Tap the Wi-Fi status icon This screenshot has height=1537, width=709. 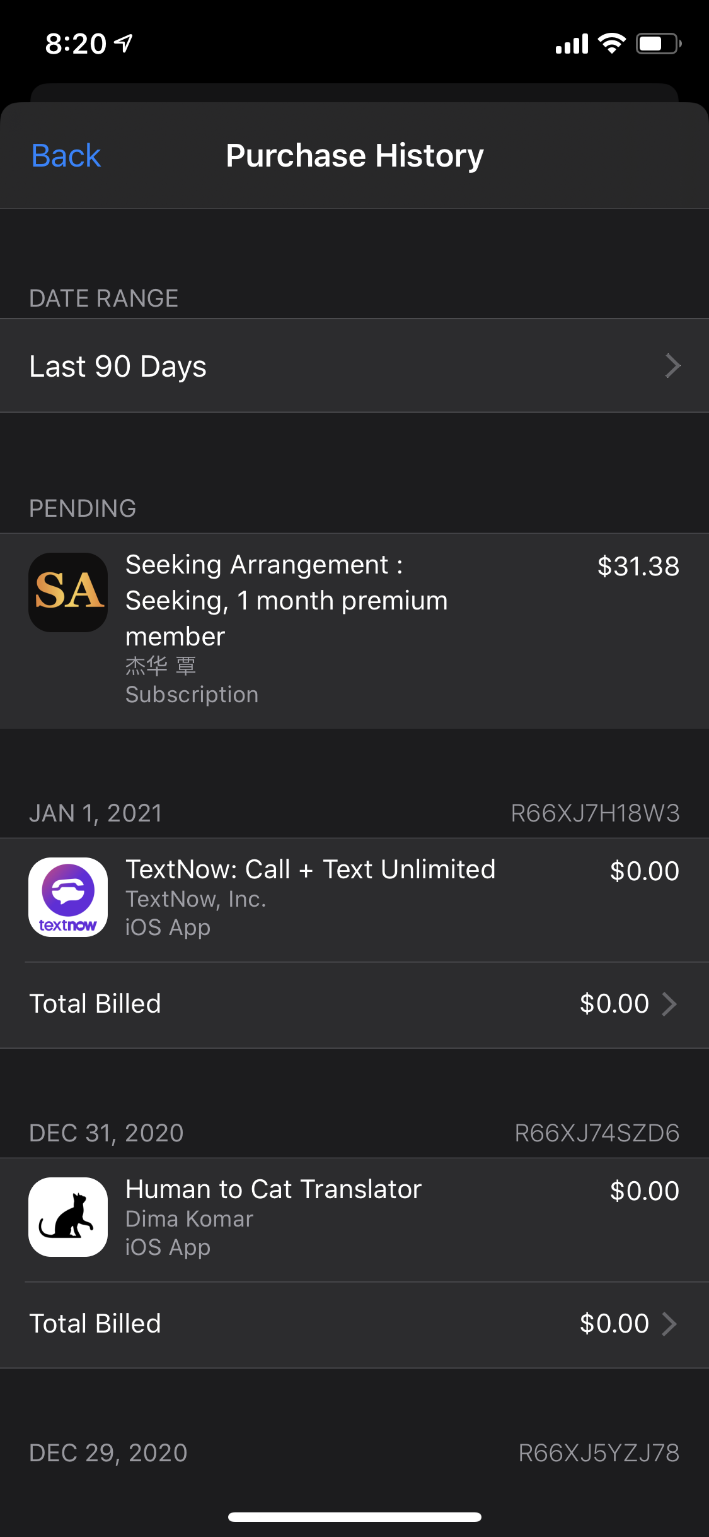(x=611, y=44)
